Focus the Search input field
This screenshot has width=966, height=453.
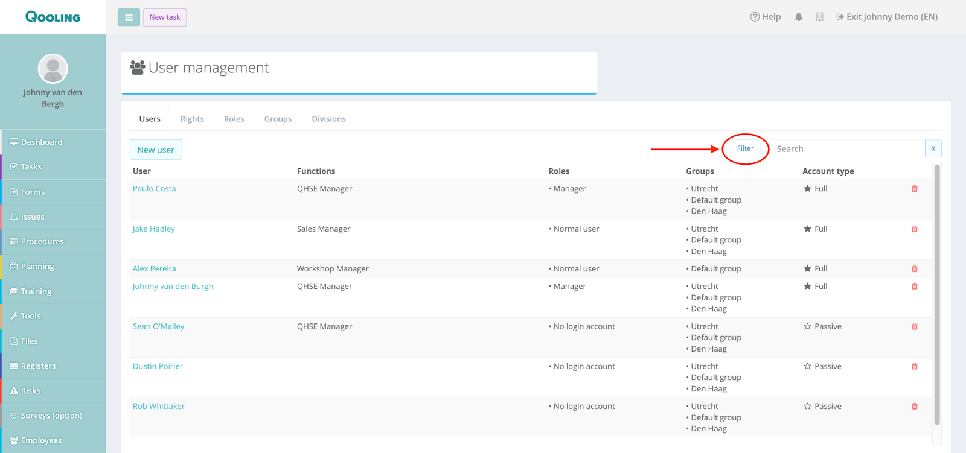847,149
